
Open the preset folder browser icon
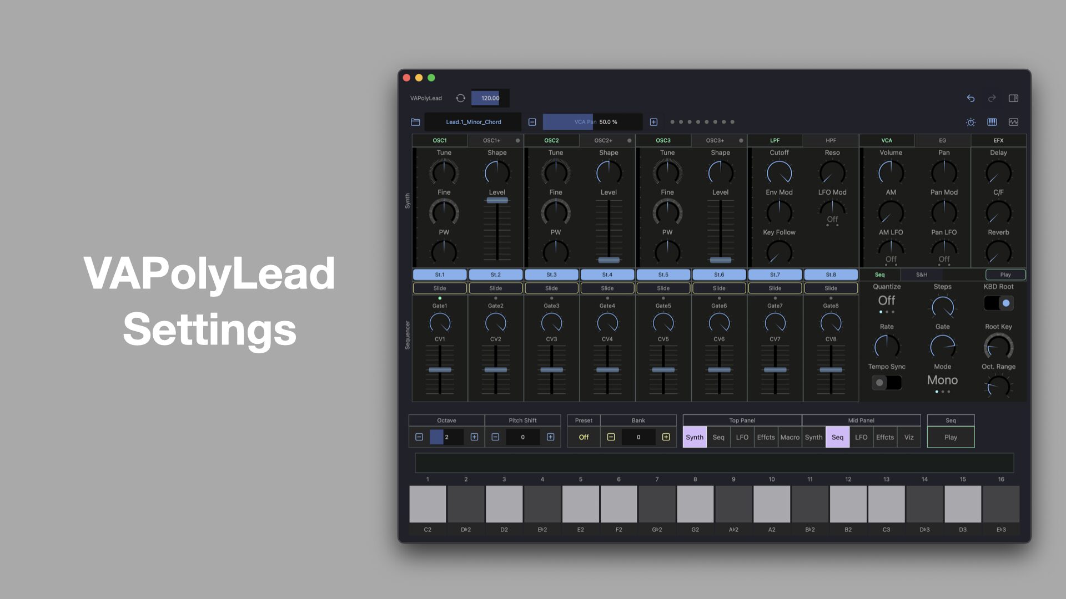pyautogui.click(x=415, y=122)
